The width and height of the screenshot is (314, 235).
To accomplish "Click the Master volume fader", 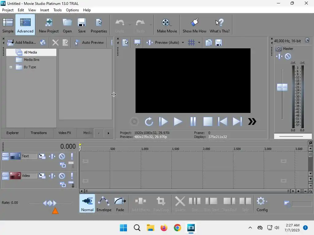I will [282, 87].
